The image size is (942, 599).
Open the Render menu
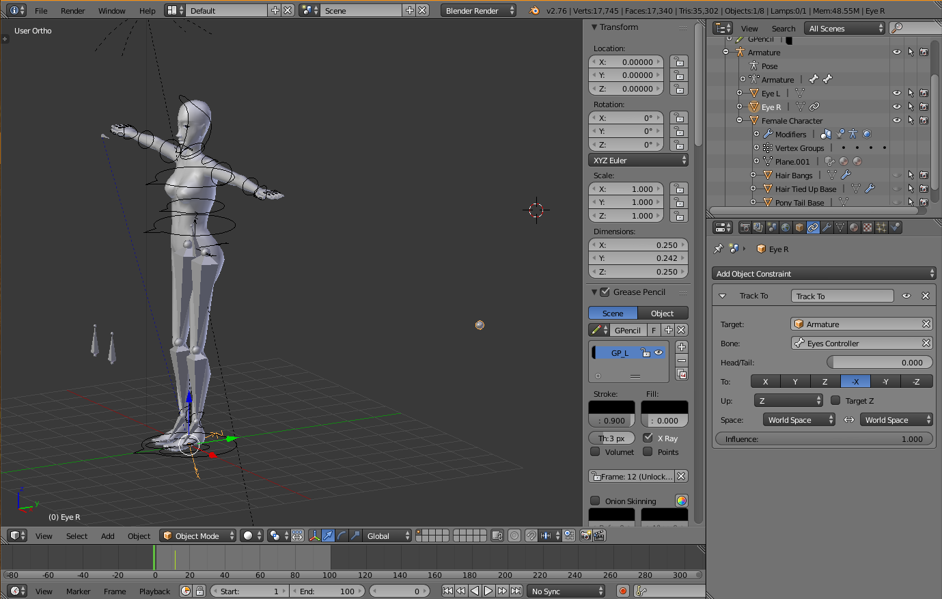click(72, 11)
